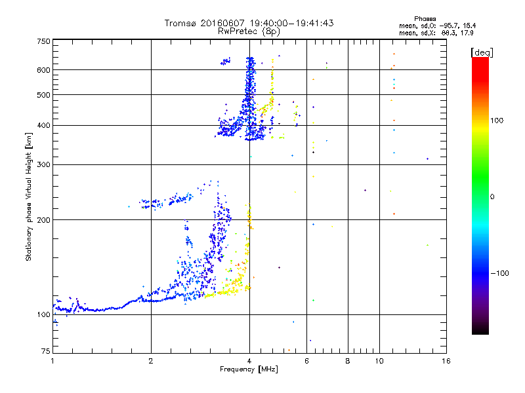Click the x-axis tick label '1'
This screenshot has height=393, width=525.
(52, 361)
